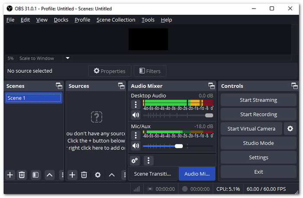This screenshot has height=198, width=303.
Task: Select Scene 1 in Scenes list
Action: coord(33,98)
